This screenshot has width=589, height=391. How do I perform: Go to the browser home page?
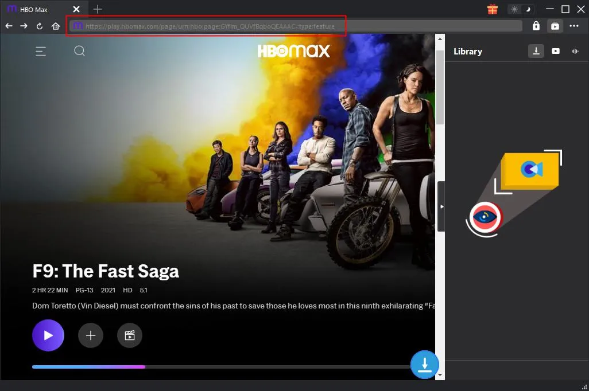[x=56, y=26]
